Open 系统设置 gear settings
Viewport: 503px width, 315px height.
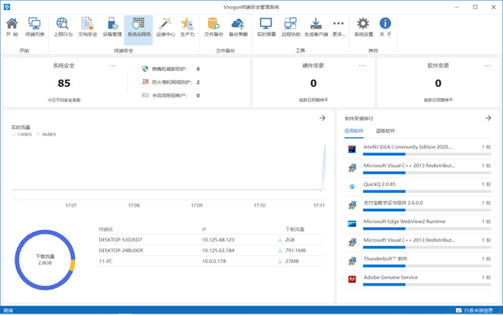tap(363, 28)
